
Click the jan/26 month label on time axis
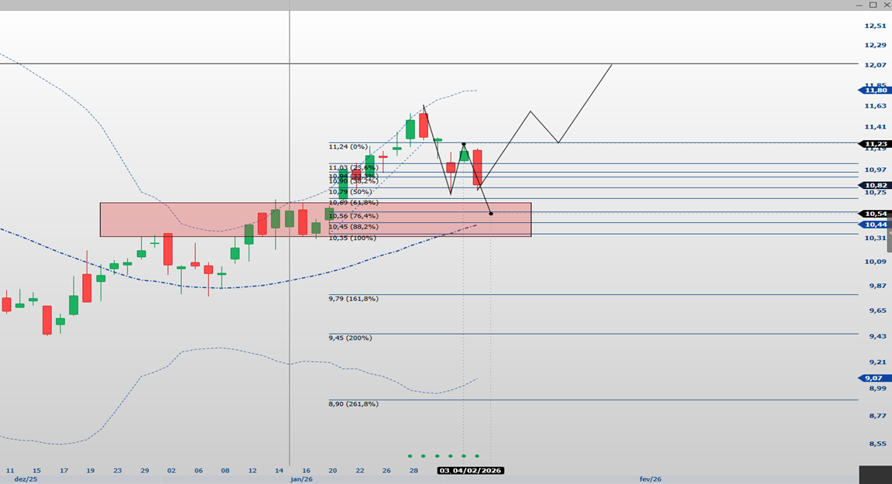pyautogui.click(x=301, y=479)
